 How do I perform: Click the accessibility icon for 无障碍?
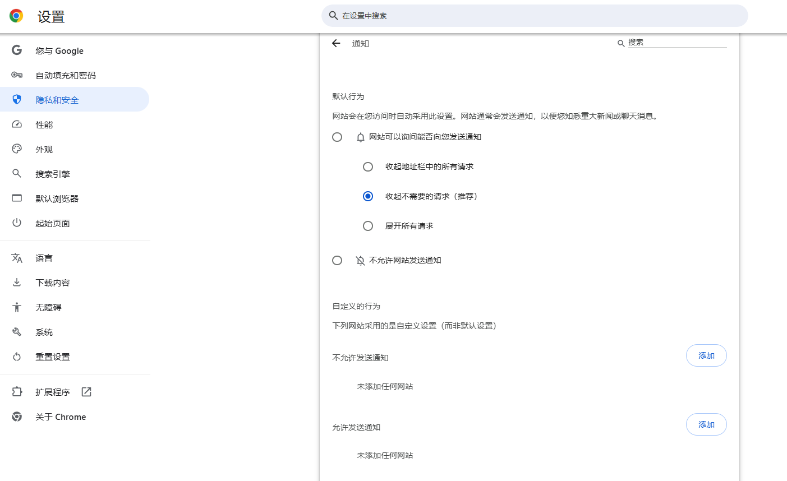click(17, 307)
